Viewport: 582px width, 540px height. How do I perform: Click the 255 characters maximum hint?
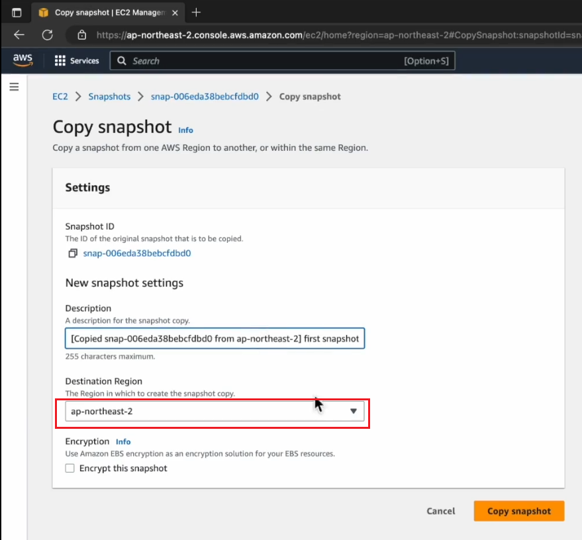point(110,357)
